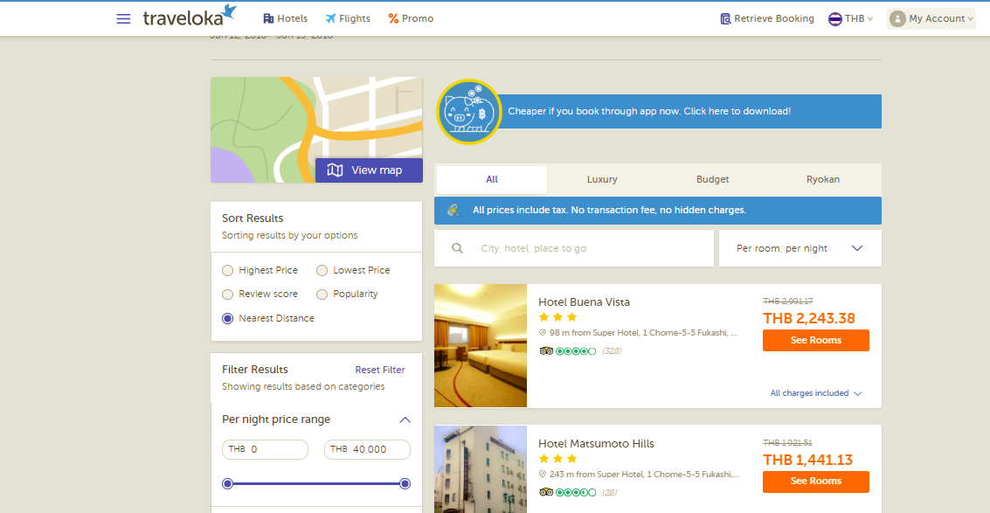The height and width of the screenshot is (513, 990).
Task: Expand All charges included details
Action: 816,393
